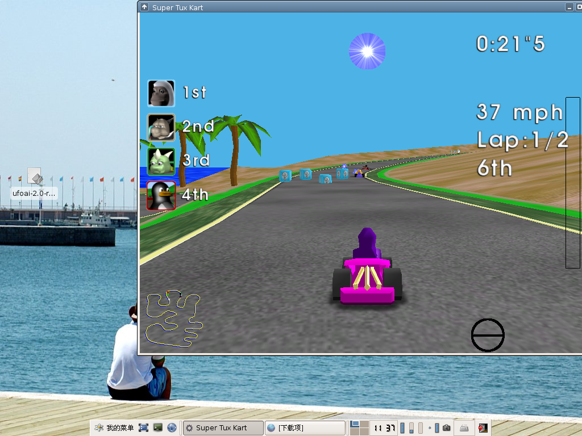Minimize the Super Tux Kart window
The height and width of the screenshot is (436, 582).
[x=569, y=7]
